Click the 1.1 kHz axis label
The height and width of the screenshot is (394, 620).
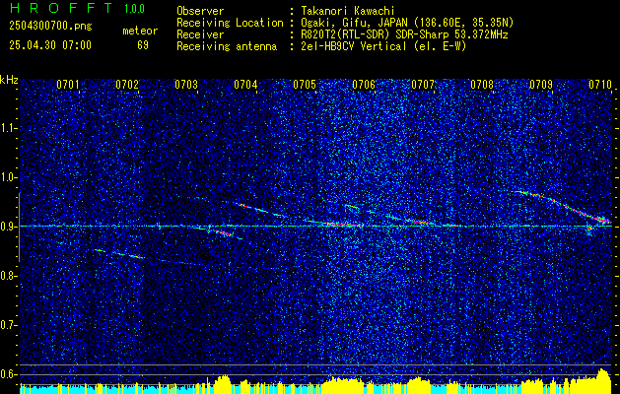coord(8,128)
